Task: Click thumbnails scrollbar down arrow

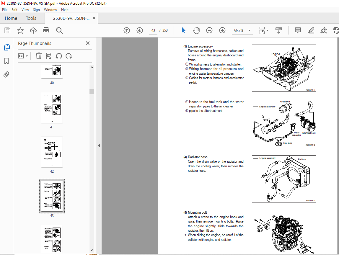Action: pos(92,250)
